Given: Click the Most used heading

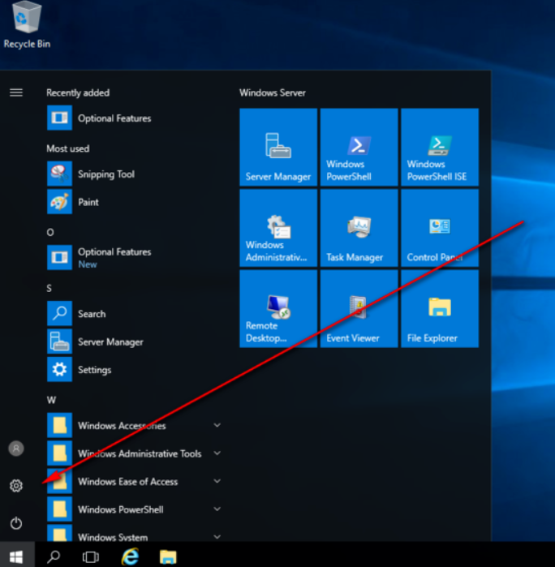Looking at the screenshot, I should coord(67,148).
